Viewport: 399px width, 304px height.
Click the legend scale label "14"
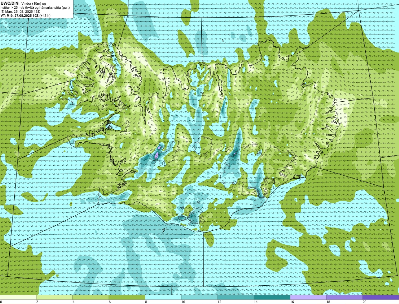click(x=256, y=302)
